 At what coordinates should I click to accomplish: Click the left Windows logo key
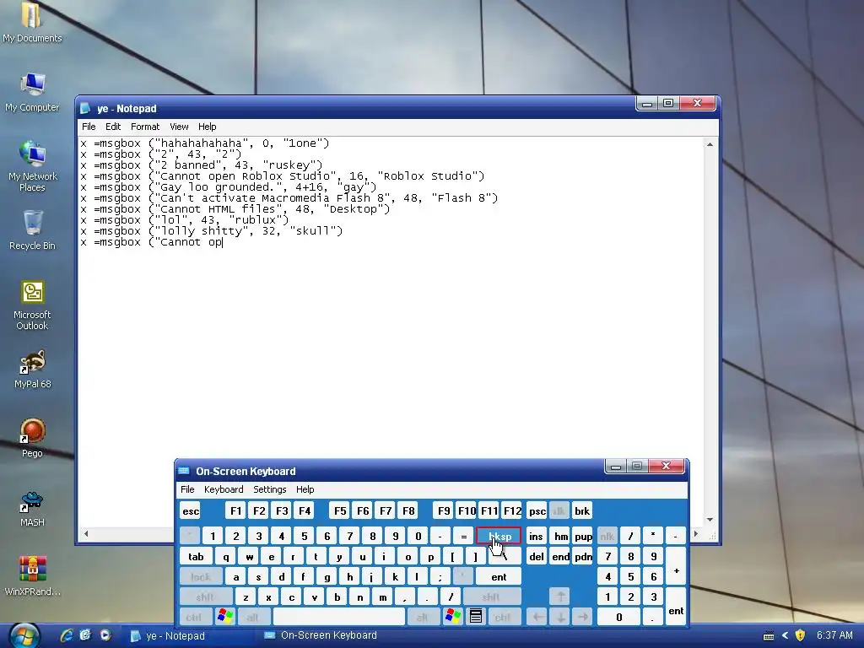[x=224, y=617]
